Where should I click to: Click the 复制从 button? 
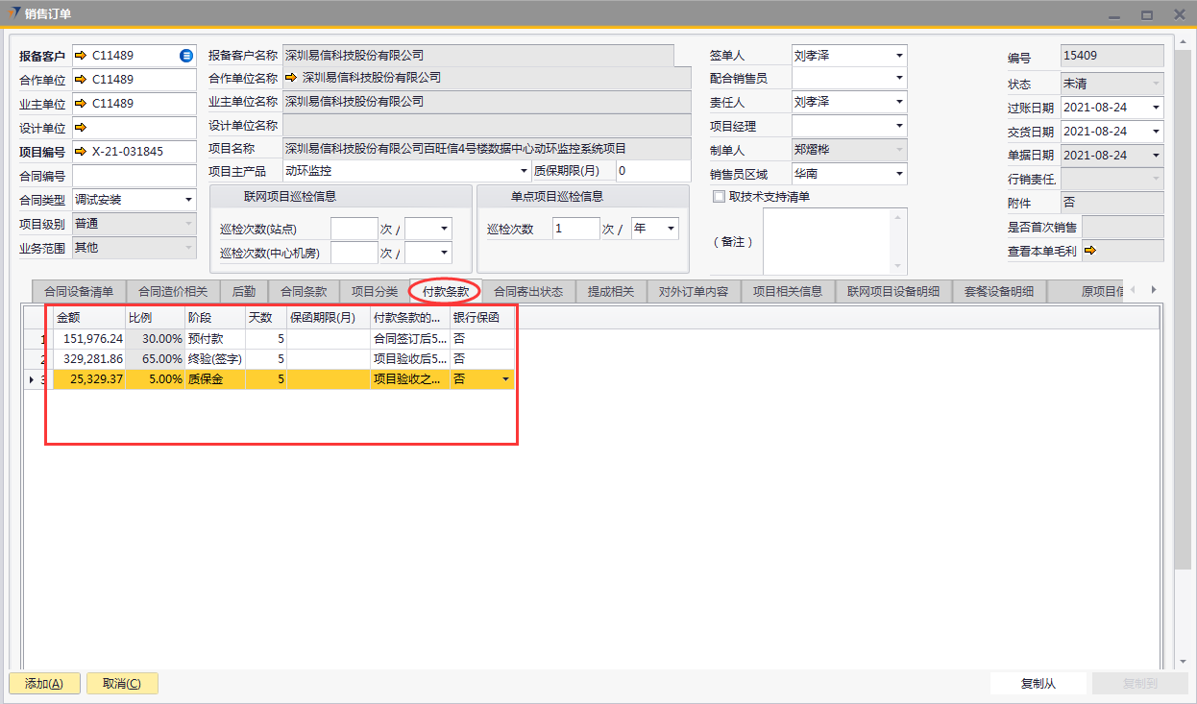coord(1038,684)
